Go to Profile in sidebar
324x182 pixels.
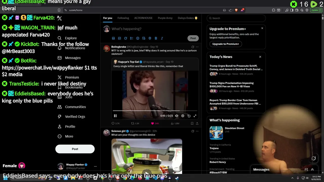[66, 126]
